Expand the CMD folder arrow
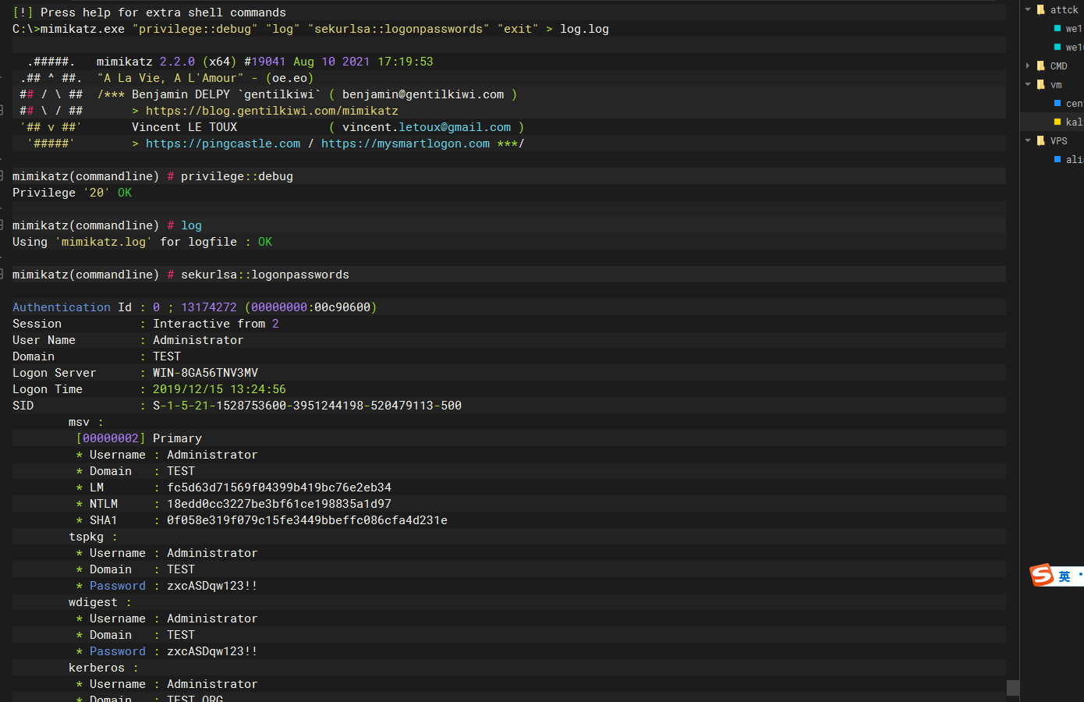Screen dimensions: 1084x702 [x=1028, y=66]
